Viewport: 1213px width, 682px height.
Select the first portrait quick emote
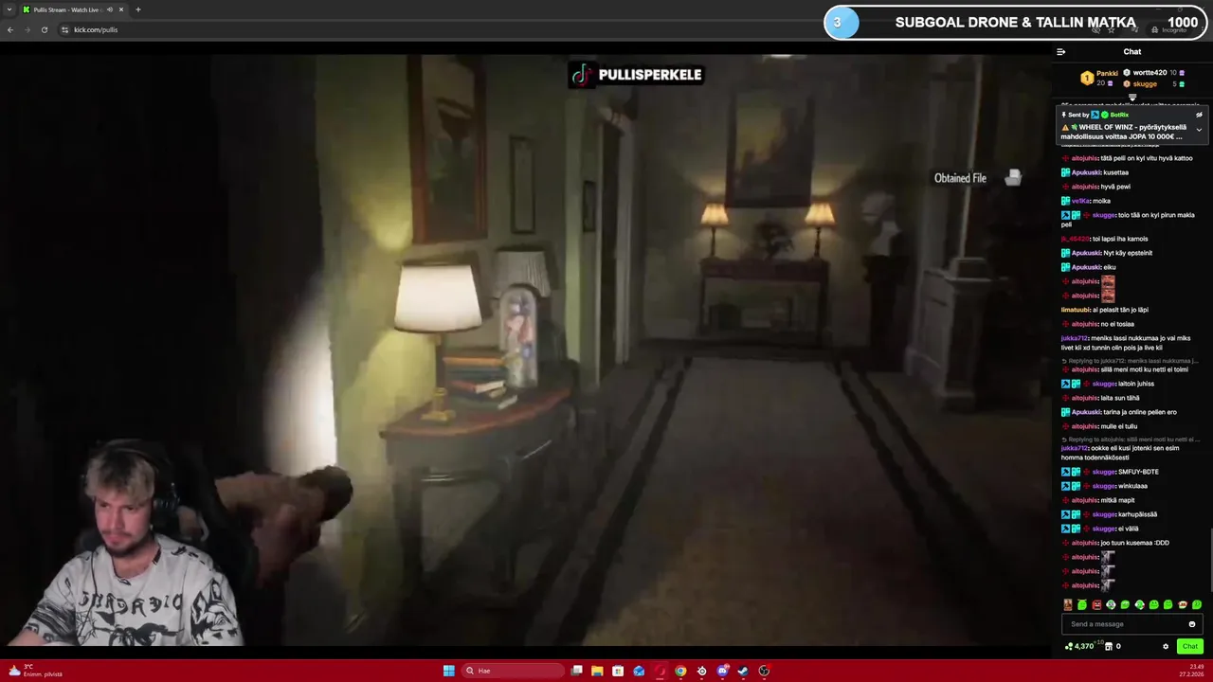click(x=1068, y=604)
